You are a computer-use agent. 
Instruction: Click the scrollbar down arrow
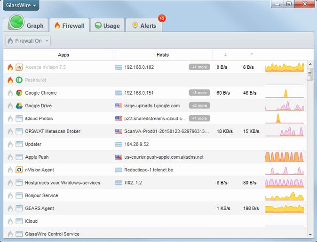click(310, 234)
